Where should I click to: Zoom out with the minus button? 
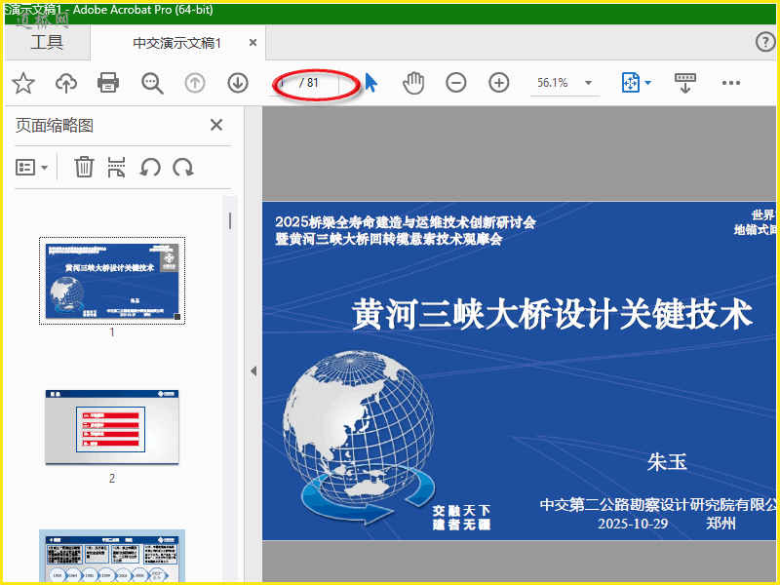coord(455,83)
